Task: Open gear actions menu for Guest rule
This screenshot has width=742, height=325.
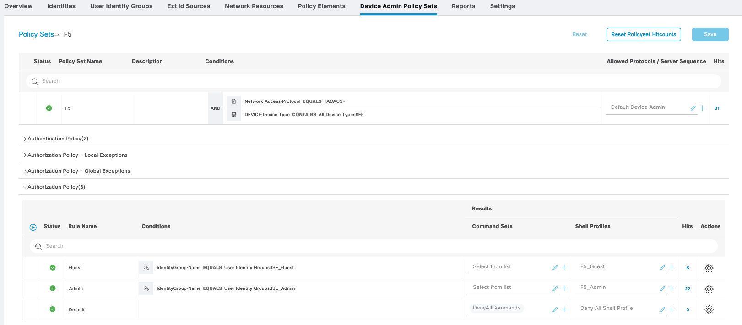Action: (709, 268)
